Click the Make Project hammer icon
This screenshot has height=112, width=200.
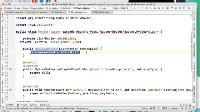[94, 8]
